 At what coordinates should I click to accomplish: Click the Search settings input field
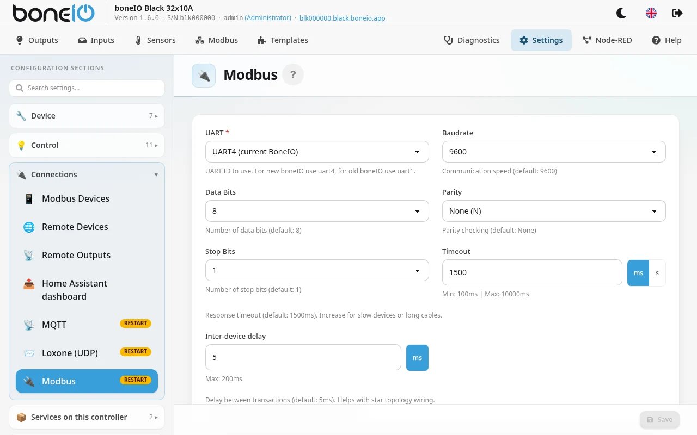[87, 88]
